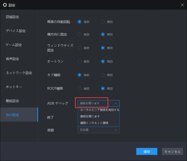Select 無効 for オートラン
This screenshot has width=187, height=161.
point(103,62)
